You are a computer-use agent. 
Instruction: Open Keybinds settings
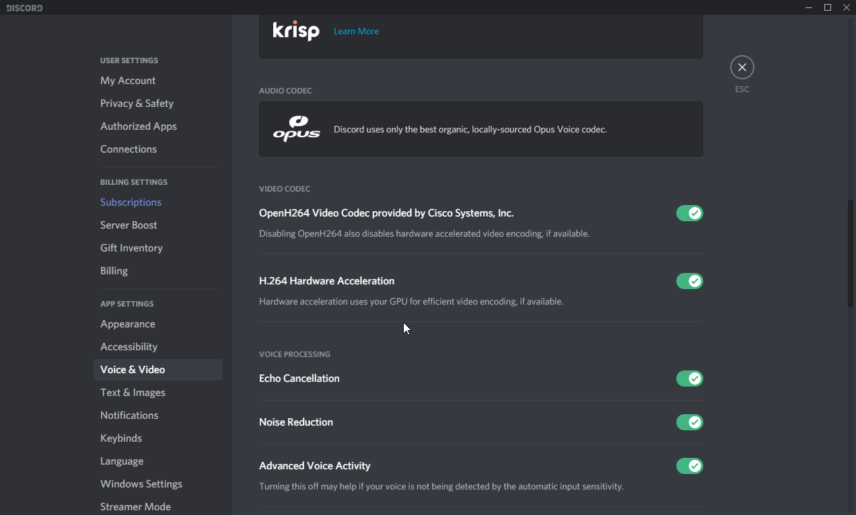pyautogui.click(x=121, y=438)
